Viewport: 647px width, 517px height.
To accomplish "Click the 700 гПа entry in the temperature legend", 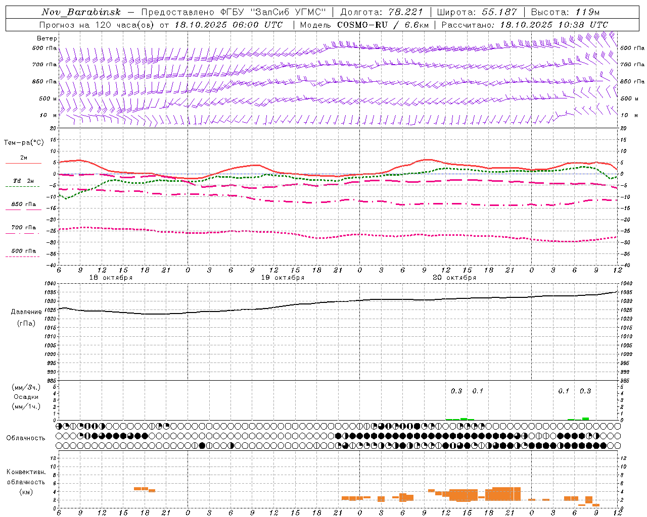I will coord(24,227).
